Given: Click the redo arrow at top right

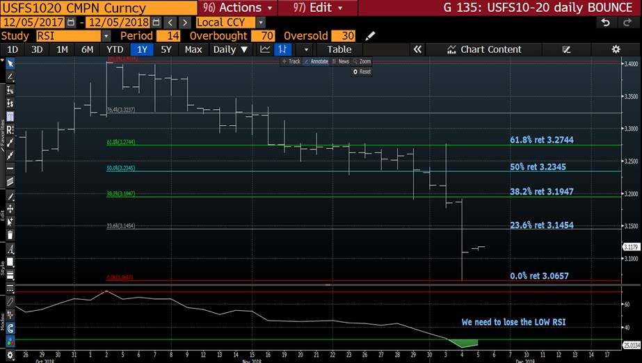Looking at the screenshot, I should point(627,22).
